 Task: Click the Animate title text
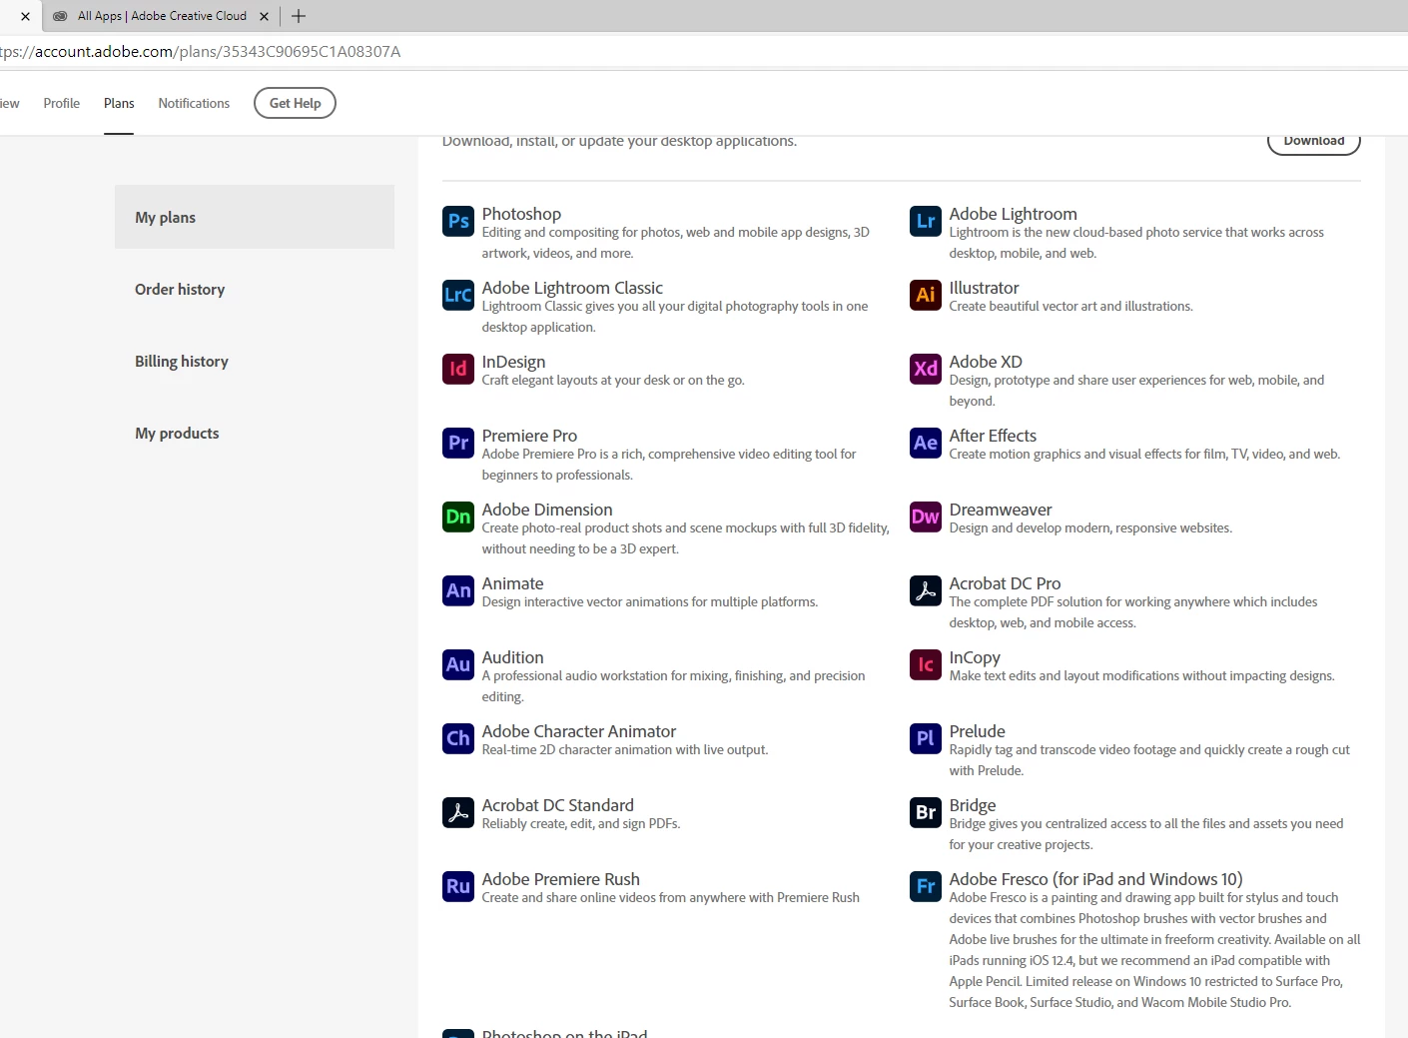pyautogui.click(x=512, y=583)
